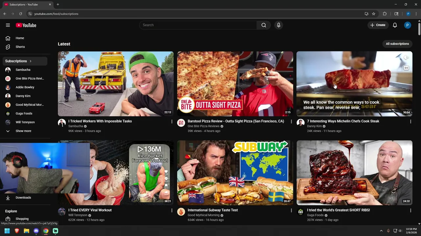The image size is (421, 236).
Task: Click Will Tennyson name under workout video
Action: coord(78,215)
